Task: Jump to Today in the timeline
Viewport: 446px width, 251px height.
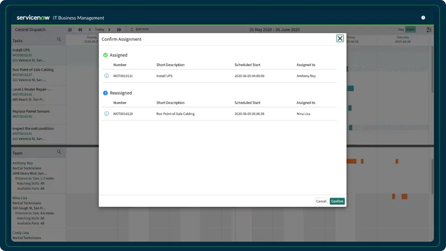Action: point(99,30)
